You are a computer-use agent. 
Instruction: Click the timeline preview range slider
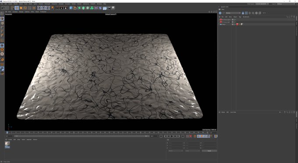[82, 136]
